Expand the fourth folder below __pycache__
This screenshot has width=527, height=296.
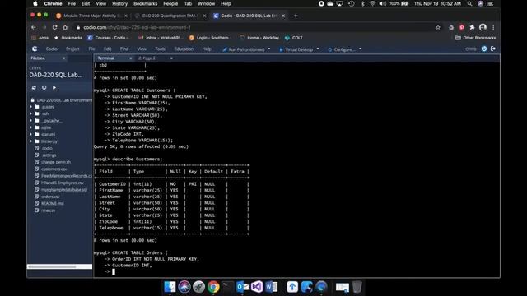coord(31,127)
